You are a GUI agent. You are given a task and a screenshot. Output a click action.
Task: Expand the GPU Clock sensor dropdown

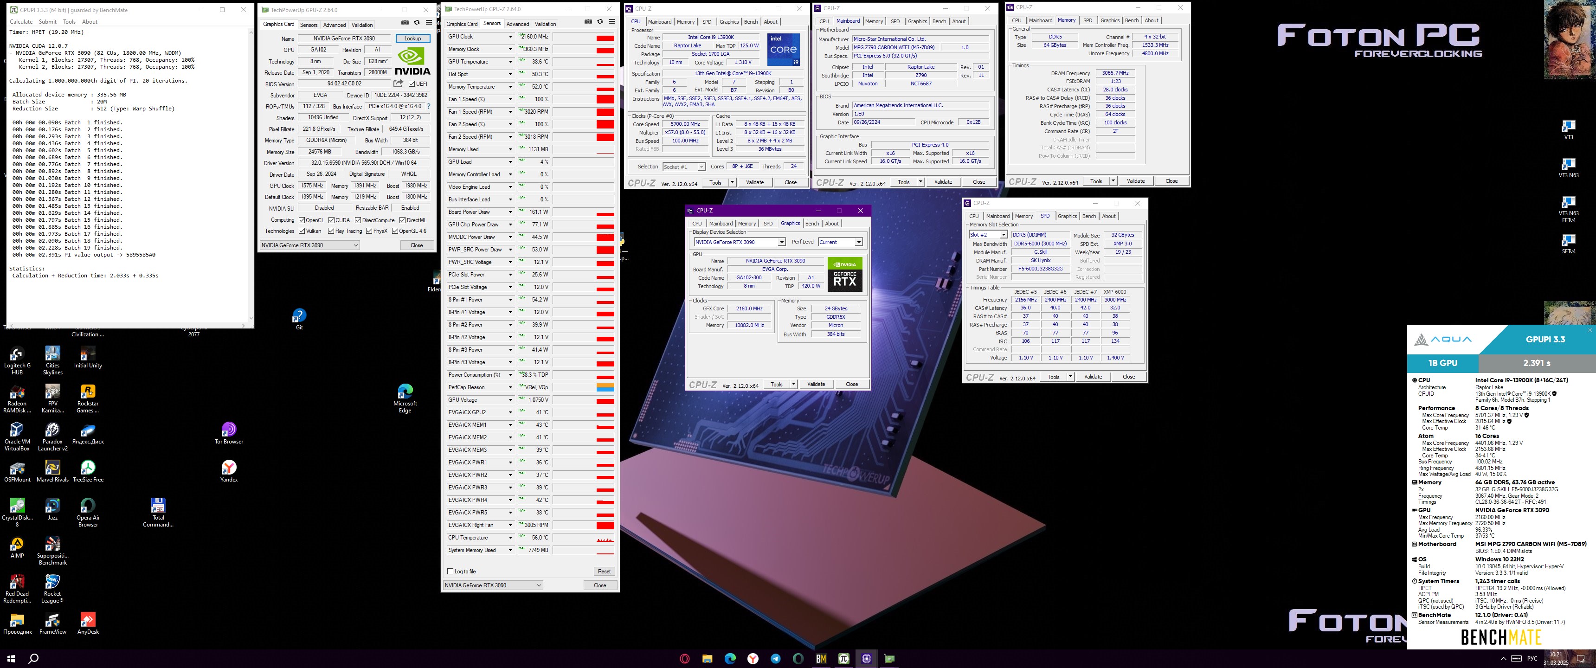click(510, 37)
